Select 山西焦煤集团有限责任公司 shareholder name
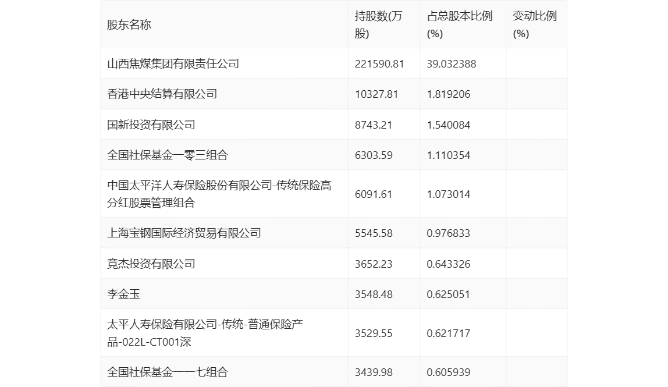This screenshot has width=668, height=387. (173, 63)
